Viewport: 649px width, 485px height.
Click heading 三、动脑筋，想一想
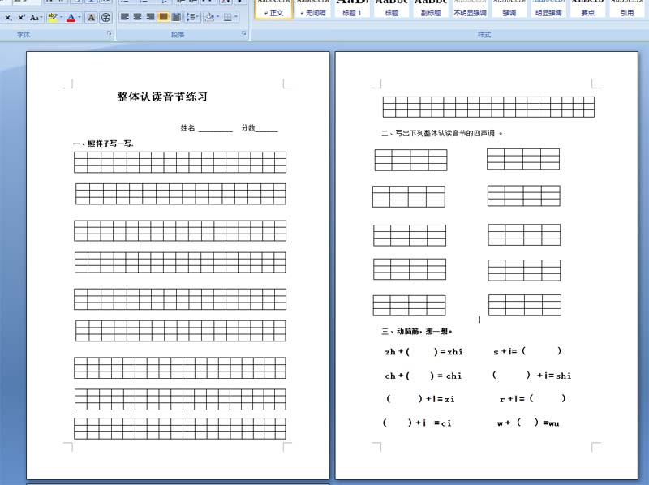tap(417, 331)
